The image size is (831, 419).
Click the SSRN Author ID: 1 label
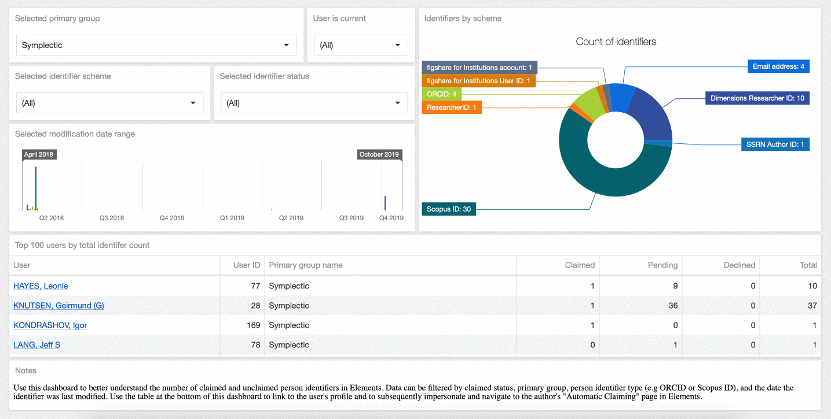coord(775,144)
